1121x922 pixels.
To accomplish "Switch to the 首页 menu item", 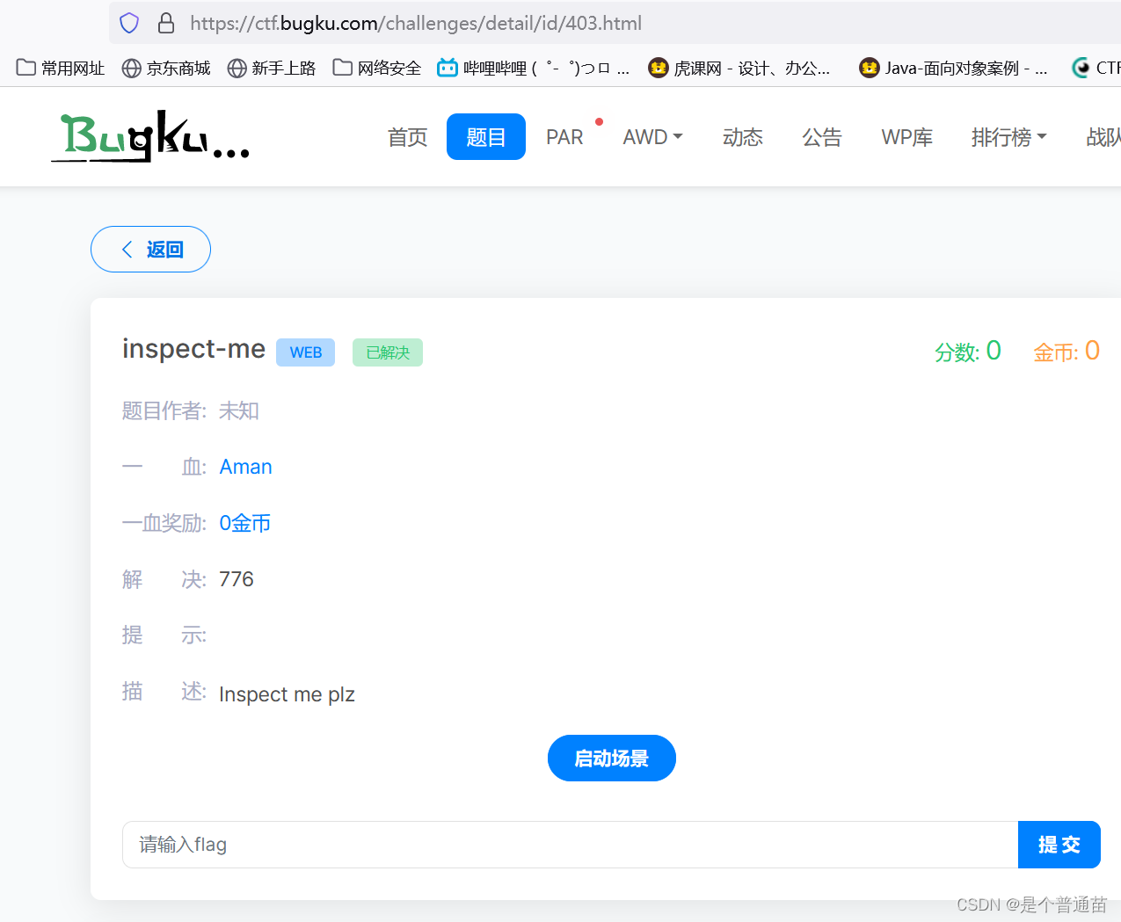I will click(x=407, y=136).
